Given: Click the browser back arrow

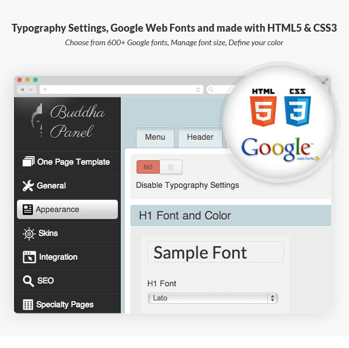Looking at the screenshot, I should [22, 89].
